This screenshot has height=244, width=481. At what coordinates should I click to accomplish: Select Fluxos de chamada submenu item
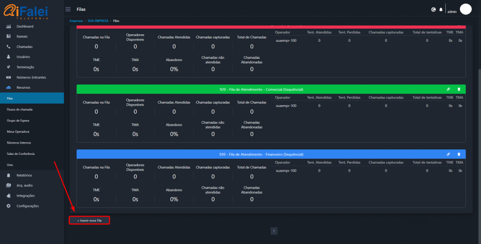(x=20, y=109)
